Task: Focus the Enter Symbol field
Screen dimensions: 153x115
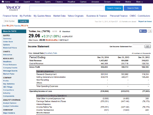Action: click(11, 21)
